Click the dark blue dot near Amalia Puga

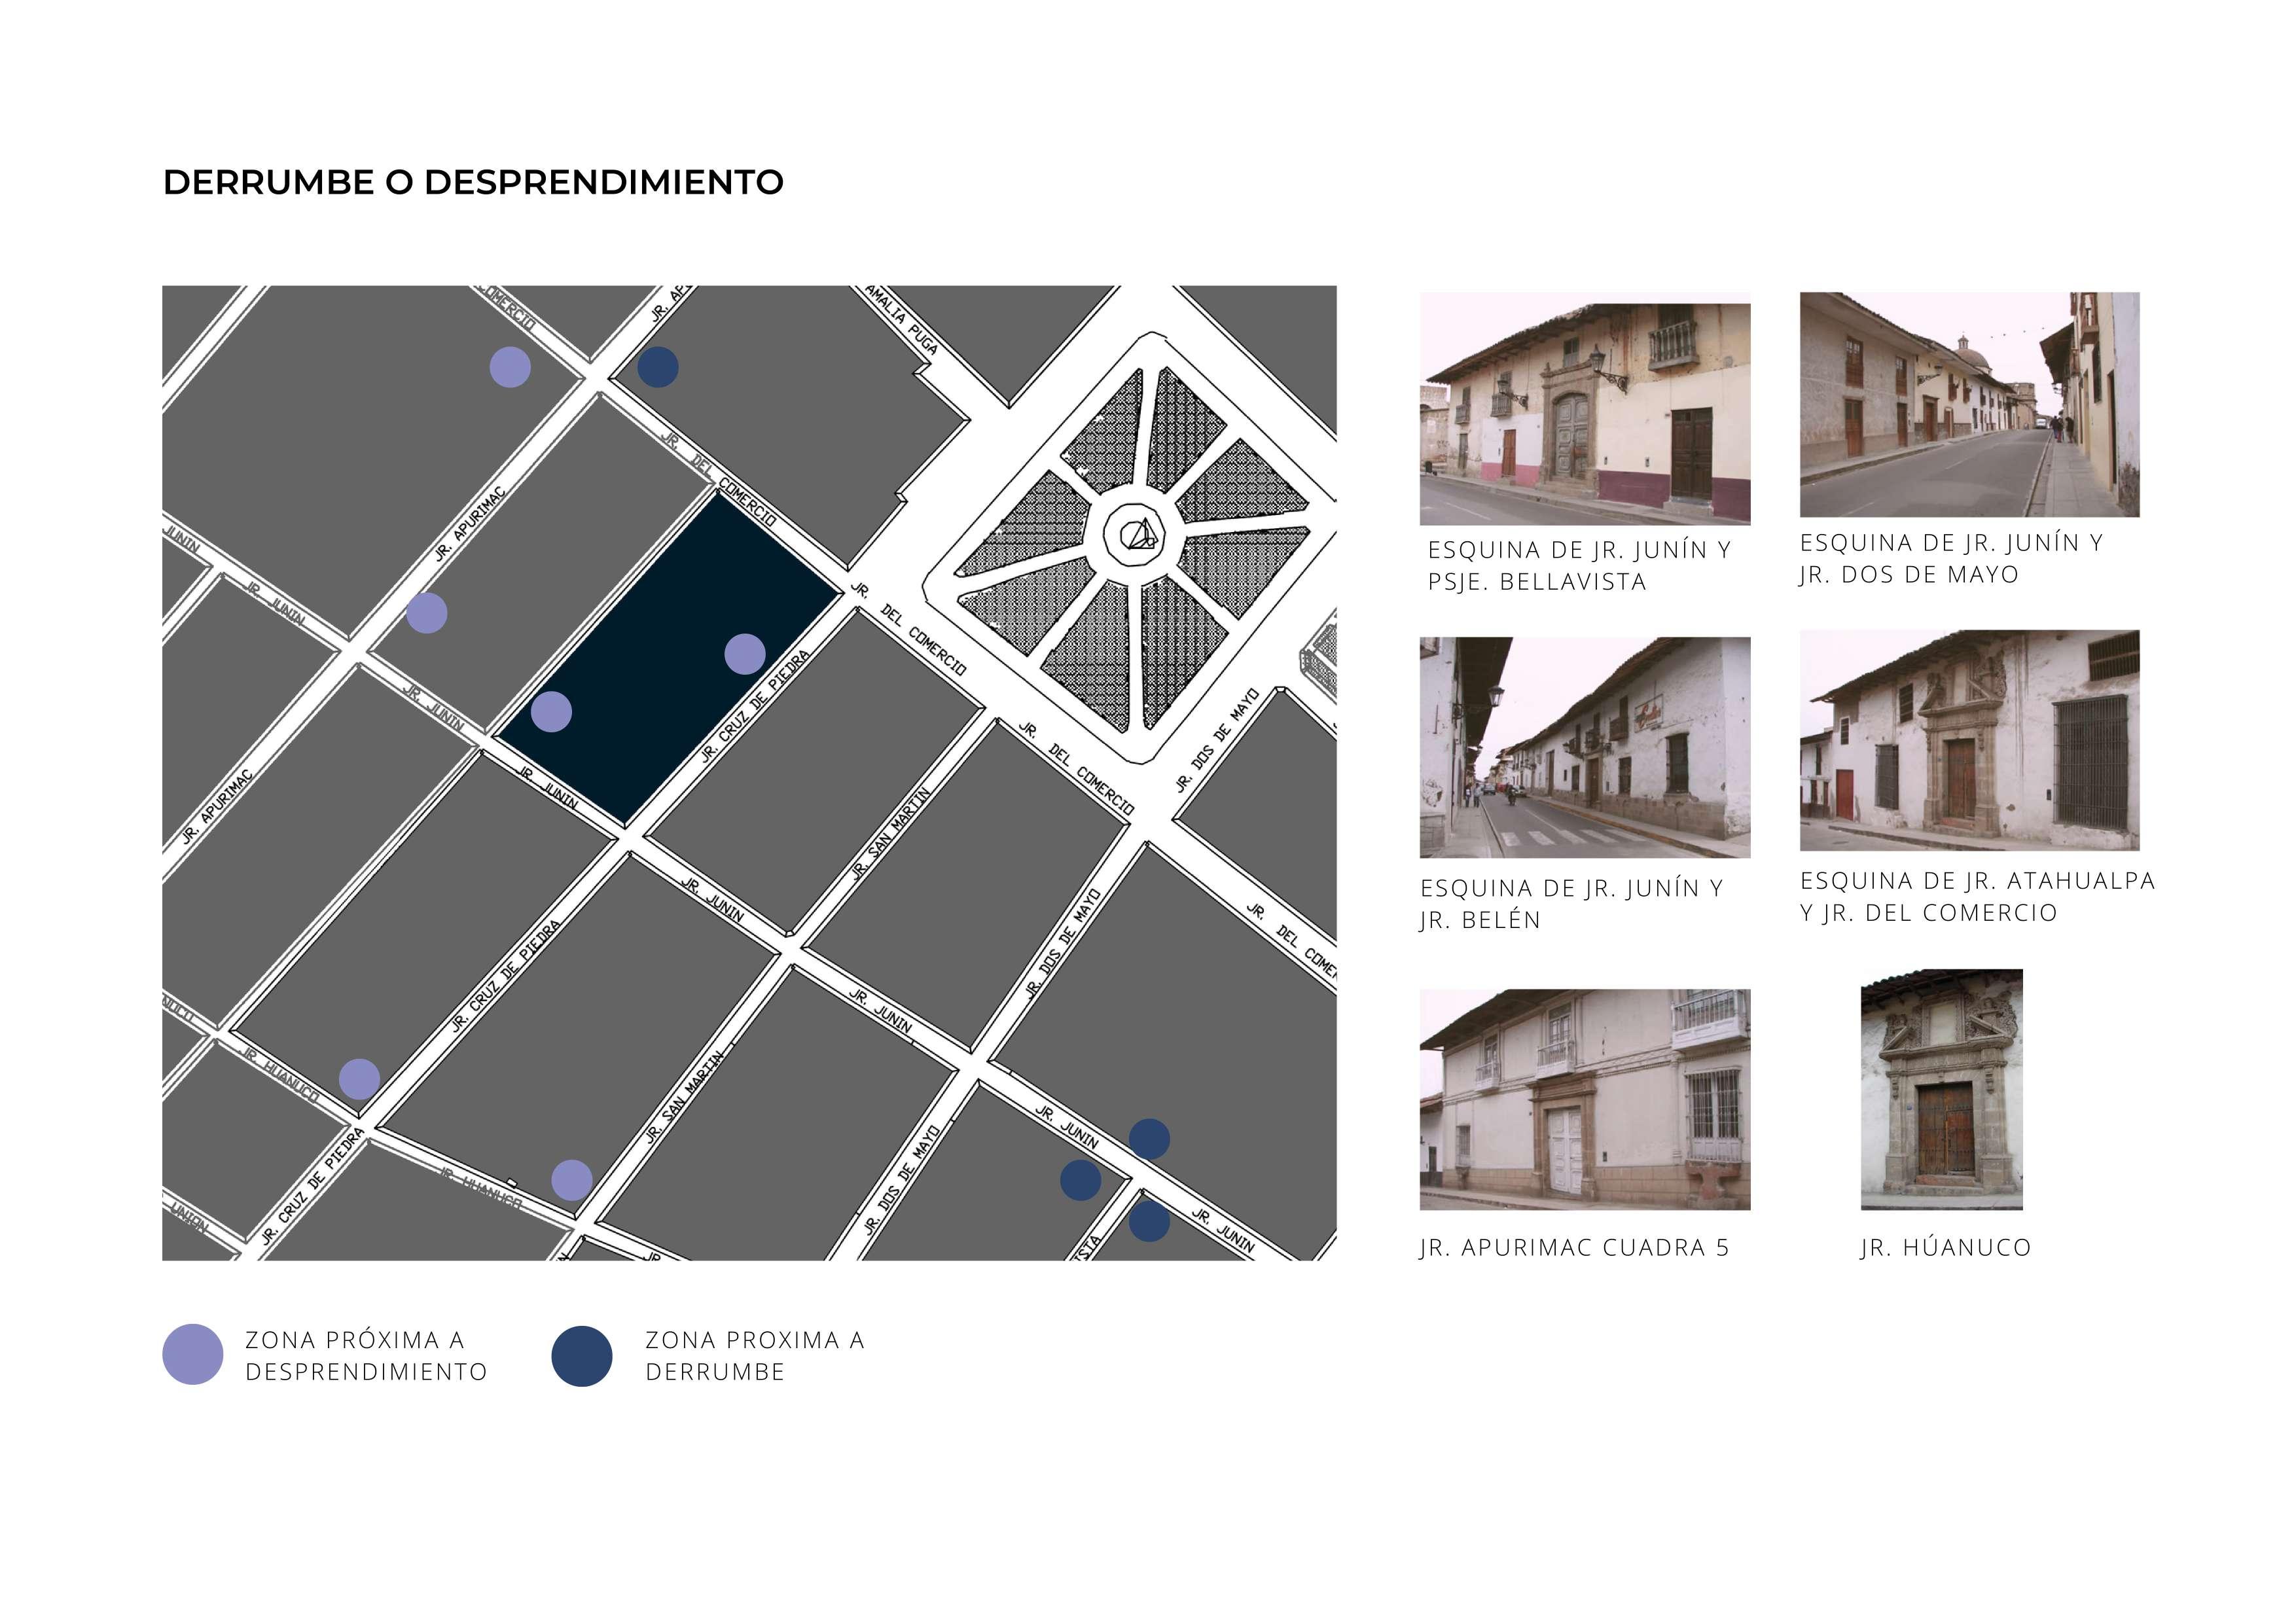657,367
